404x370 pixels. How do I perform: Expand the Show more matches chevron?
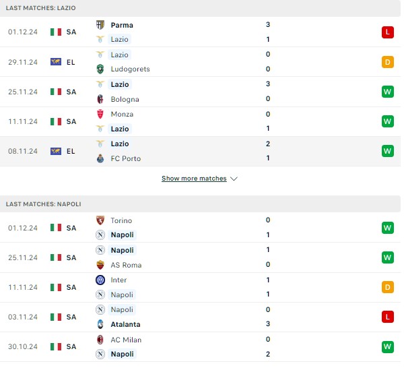click(x=234, y=179)
